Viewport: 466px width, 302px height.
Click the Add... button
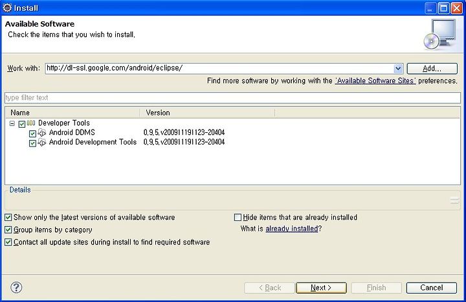432,69
